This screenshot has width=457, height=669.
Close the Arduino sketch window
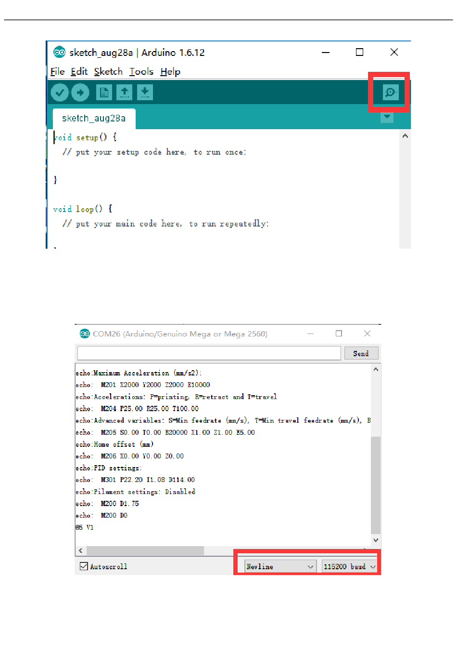click(x=394, y=52)
